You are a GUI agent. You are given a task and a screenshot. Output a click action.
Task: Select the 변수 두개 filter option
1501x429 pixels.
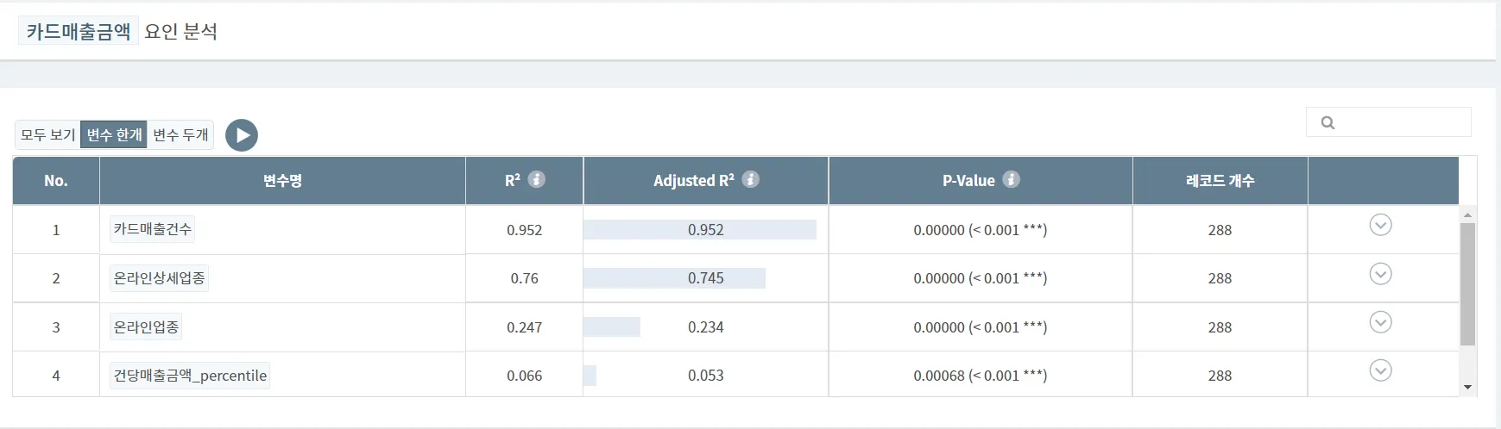180,135
